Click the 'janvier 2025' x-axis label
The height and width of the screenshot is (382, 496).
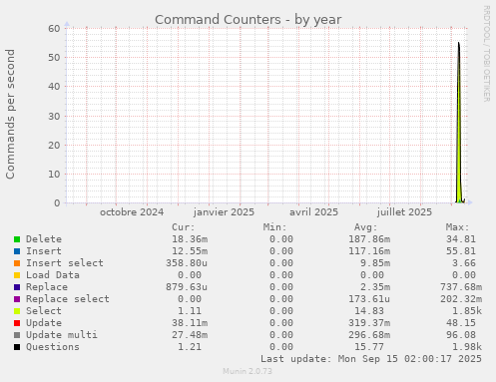[x=224, y=212]
